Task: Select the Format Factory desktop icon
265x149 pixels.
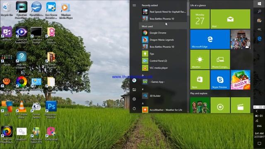Action: [x=36, y=110]
